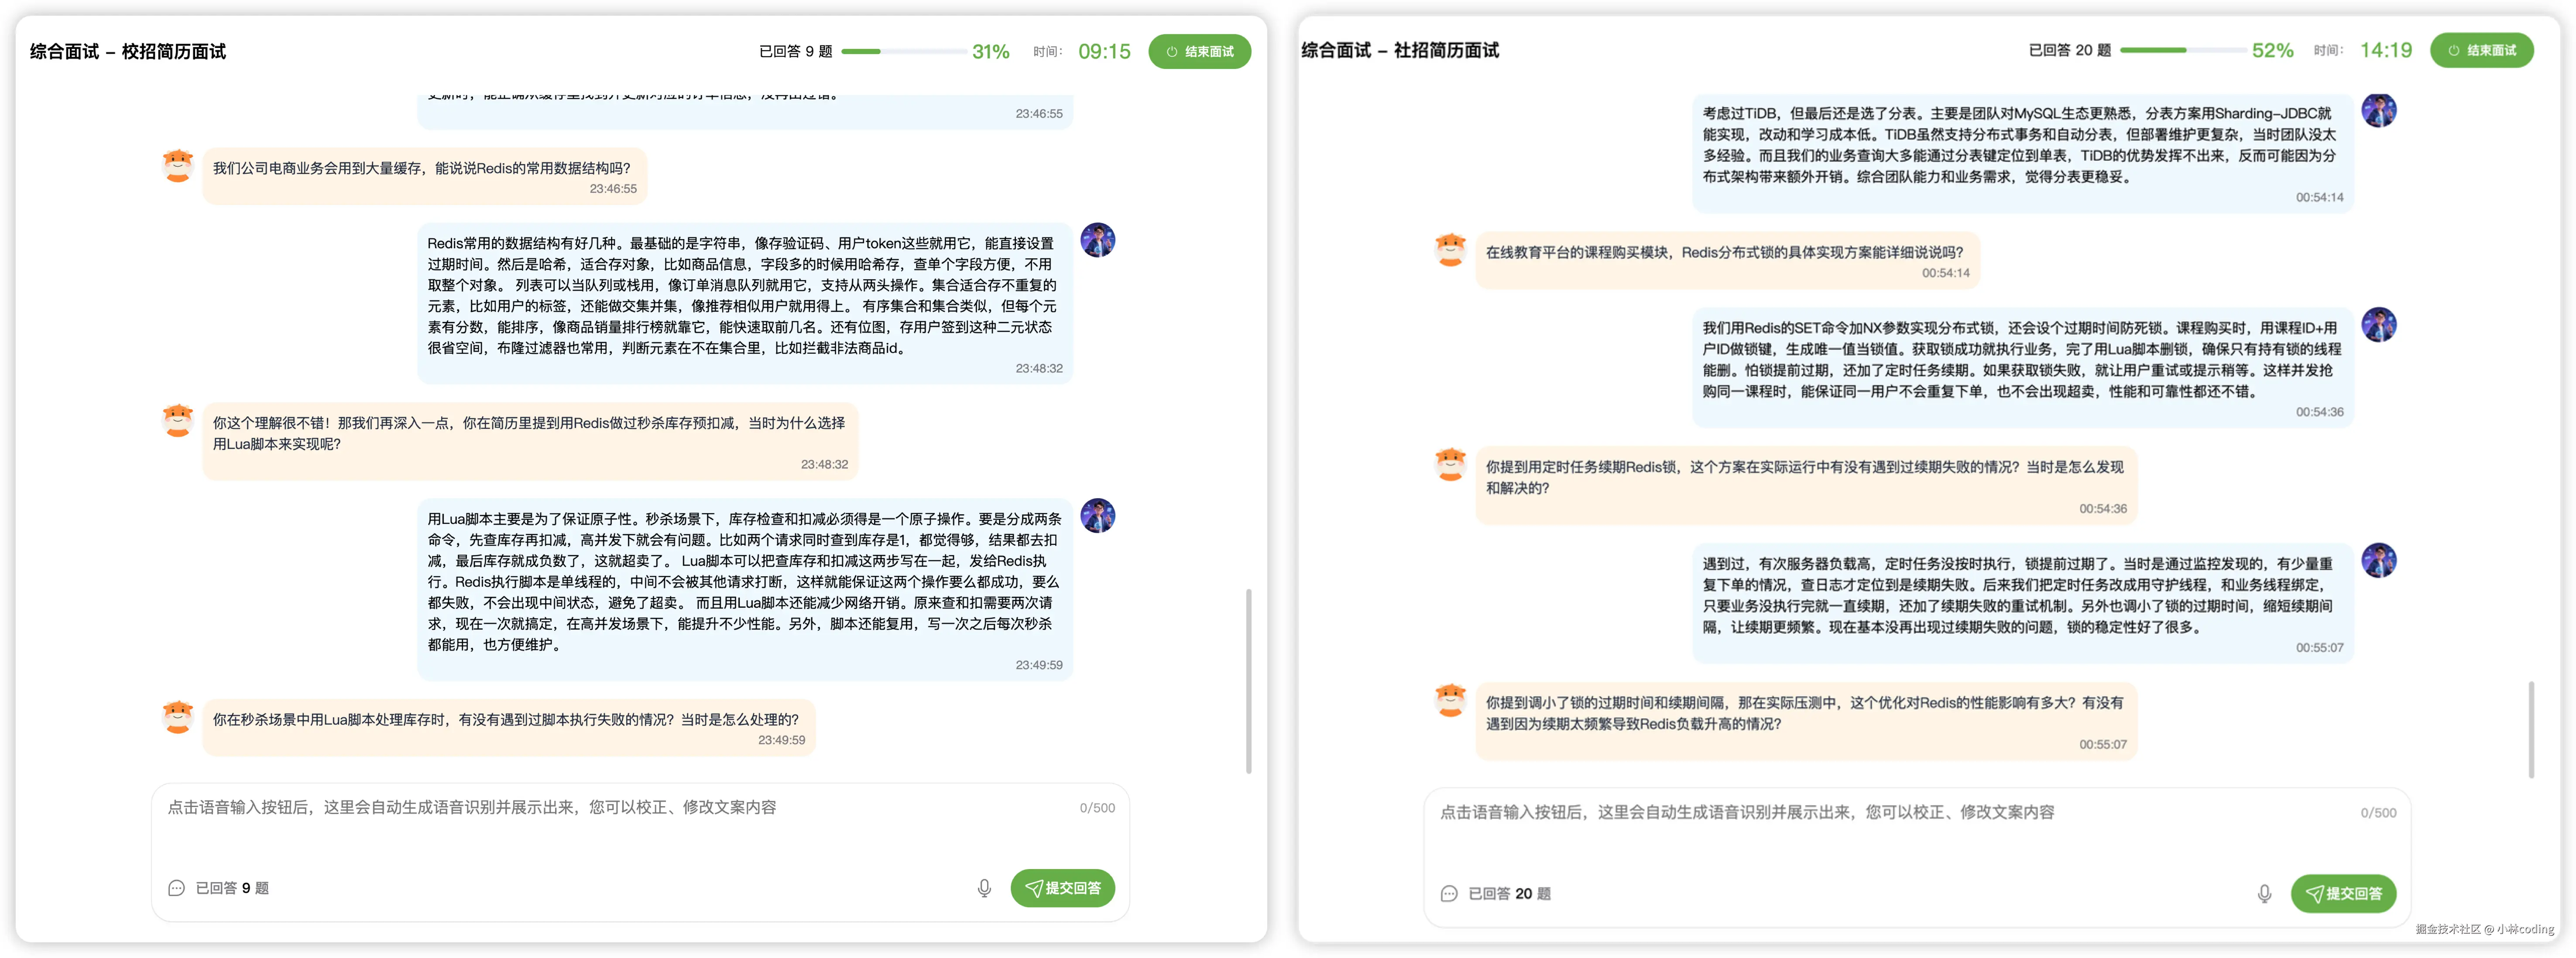Click the candidate avatar beside the Lua script answer

(x=1097, y=517)
